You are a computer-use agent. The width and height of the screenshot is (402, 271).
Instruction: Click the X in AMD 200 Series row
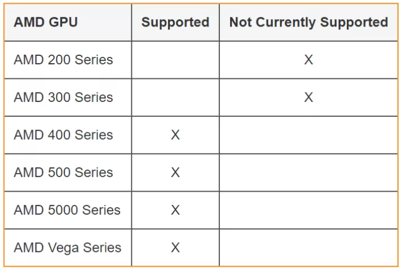(308, 60)
